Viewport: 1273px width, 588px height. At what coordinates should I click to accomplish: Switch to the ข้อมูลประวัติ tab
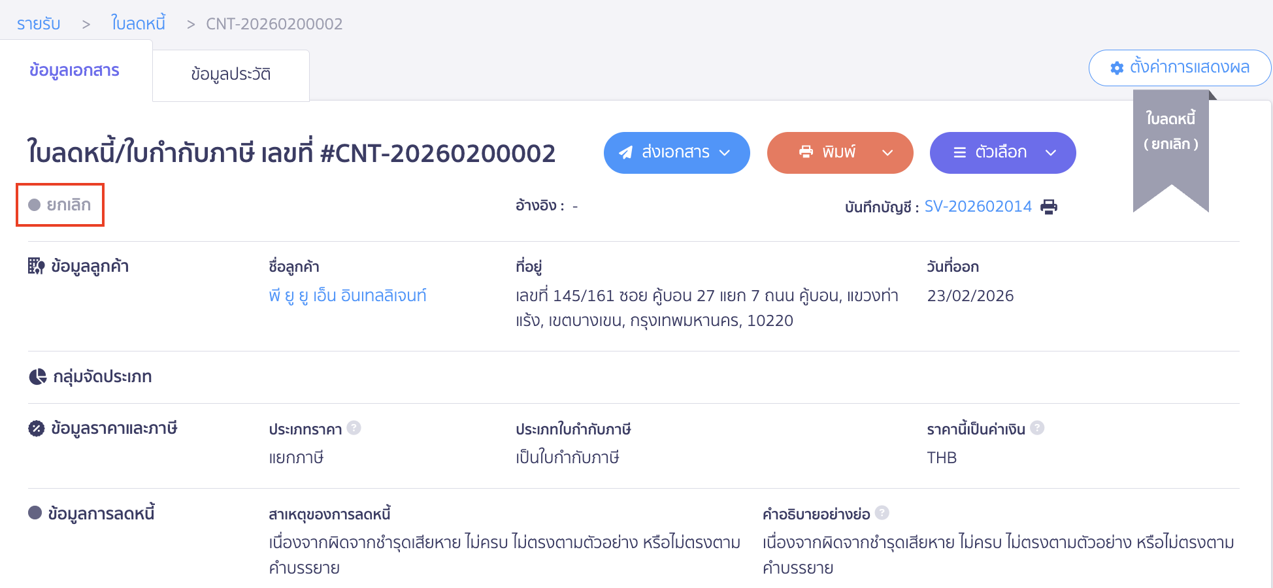point(231,74)
